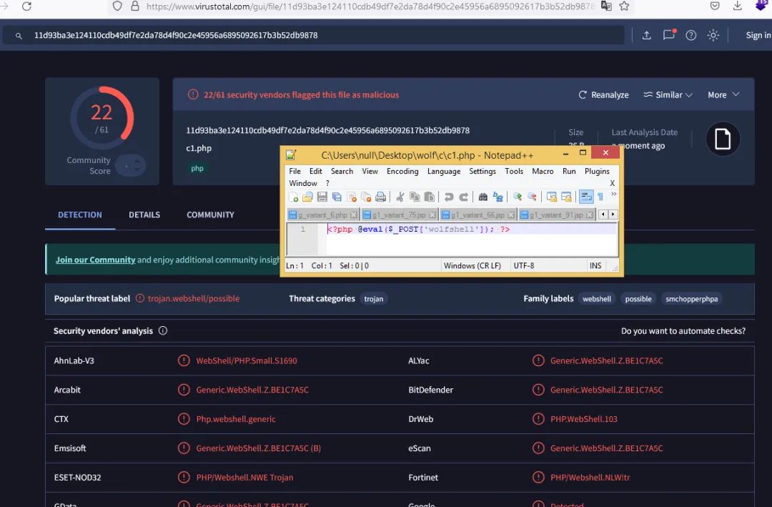Toggle synchronize vertical scrolling icon
The height and width of the screenshot is (507, 772).
(551, 197)
